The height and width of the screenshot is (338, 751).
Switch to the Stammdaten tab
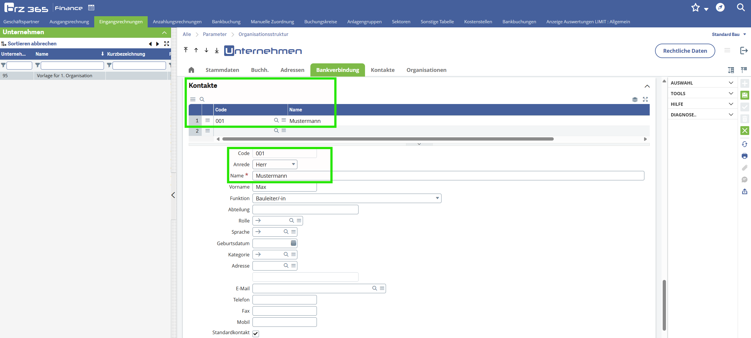click(x=222, y=70)
